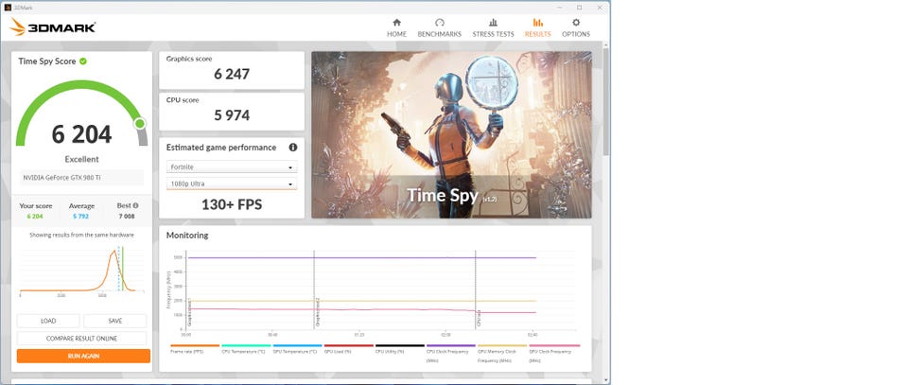Open the Benchmarks tab
Screen dimensions: 908x385
[x=440, y=27]
